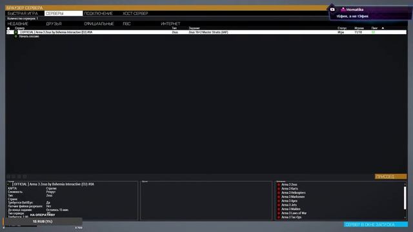This screenshot has height=232, width=413.
Task: Click the 11/18 players cell
Action: click(x=358, y=32)
